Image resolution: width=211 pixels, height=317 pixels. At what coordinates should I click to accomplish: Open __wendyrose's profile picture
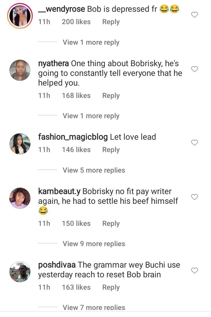click(20, 16)
